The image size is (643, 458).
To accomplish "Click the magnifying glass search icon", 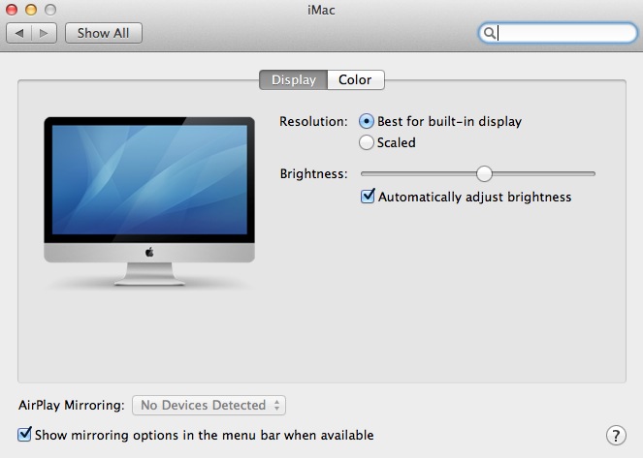I will click(490, 33).
